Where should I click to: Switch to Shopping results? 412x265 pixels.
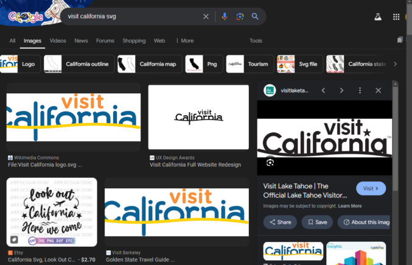click(134, 41)
